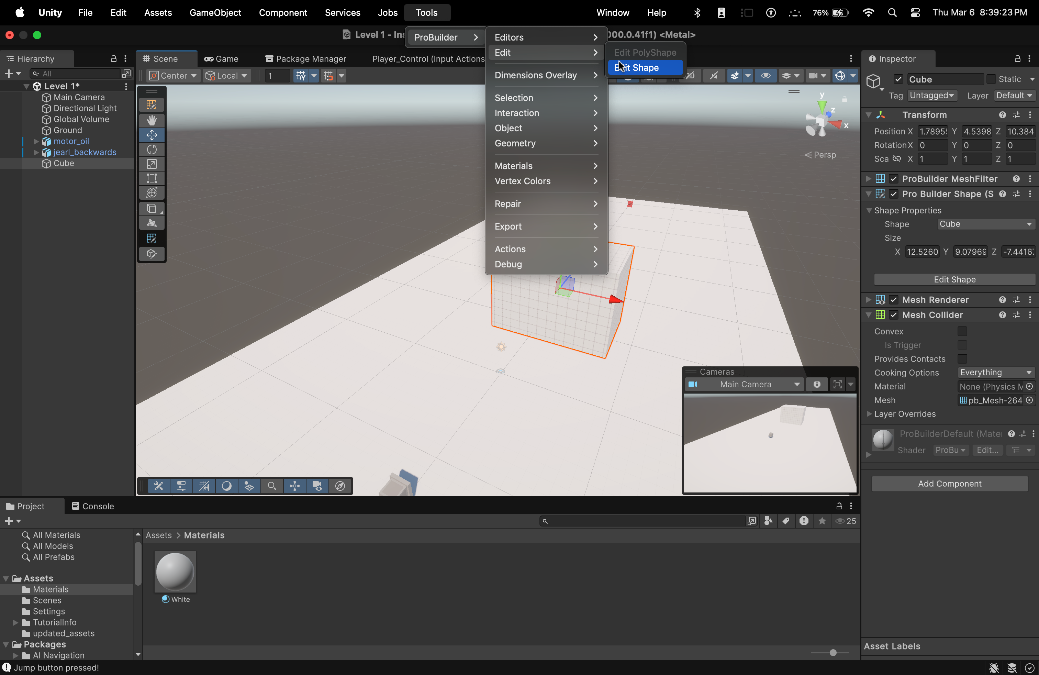Adjust the Project thumbnail size slider
The height and width of the screenshot is (675, 1039).
(x=833, y=652)
